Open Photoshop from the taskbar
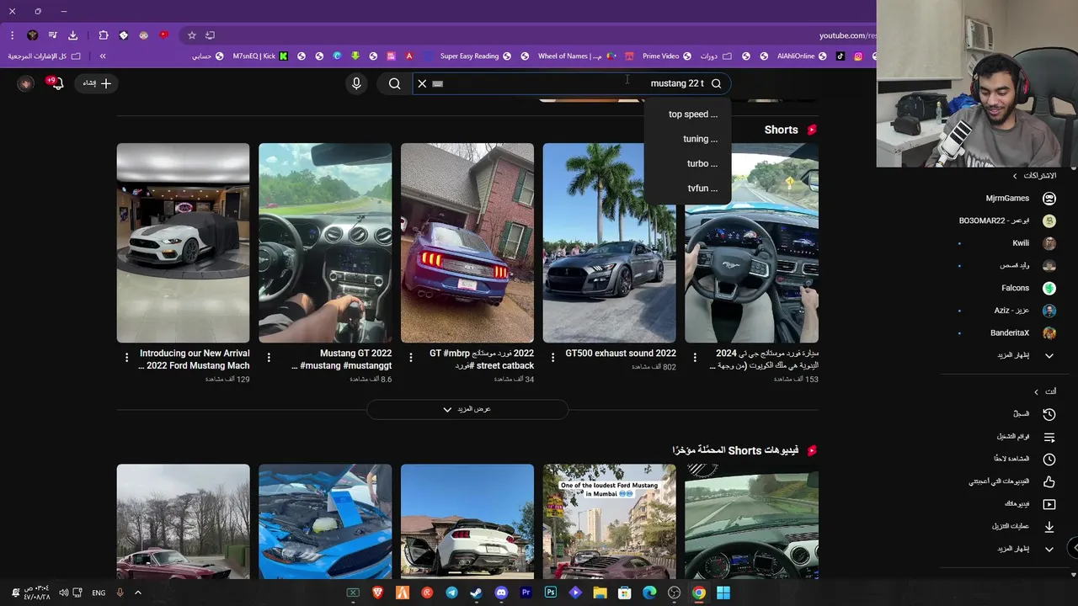Screen dimensions: 1078x606 [x=551, y=593]
